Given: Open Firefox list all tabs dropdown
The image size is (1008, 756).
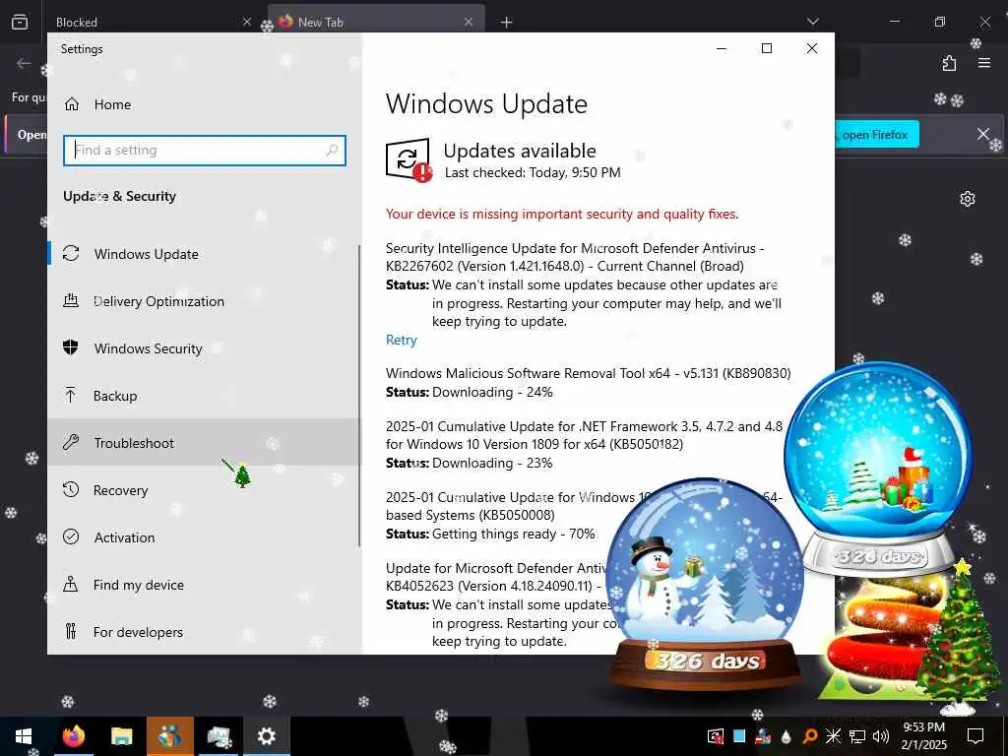Looking at the screenshot, I should click(x=812, y=22).
